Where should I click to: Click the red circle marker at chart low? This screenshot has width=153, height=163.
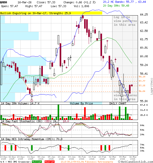point(32,101)
